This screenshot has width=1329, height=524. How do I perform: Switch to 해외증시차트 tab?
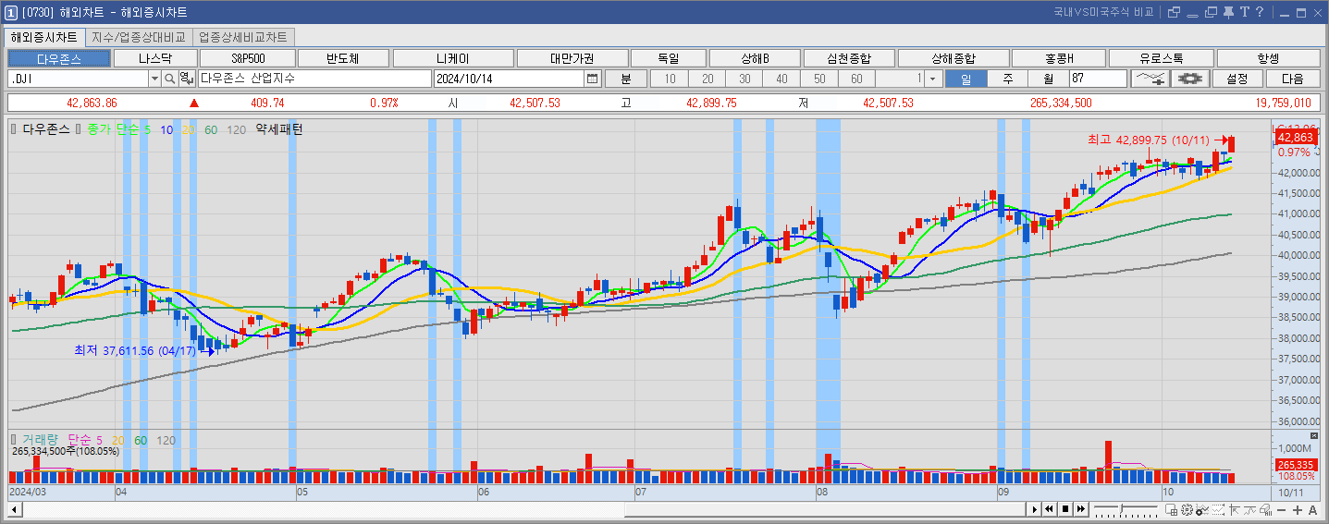tap(44, 37)
